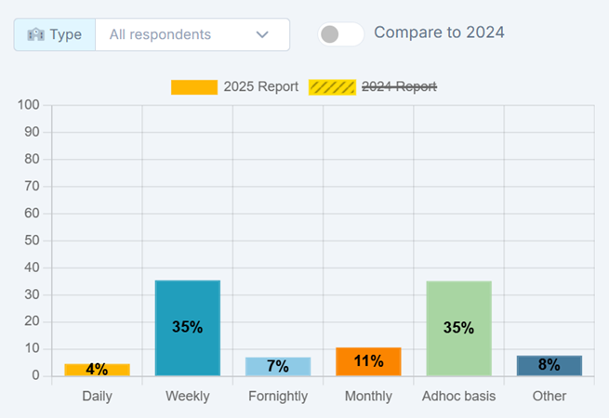Click the striped 2024 Report legend swatch
The width and height of the screenshot is (609, 418).
tap(332, 86)
